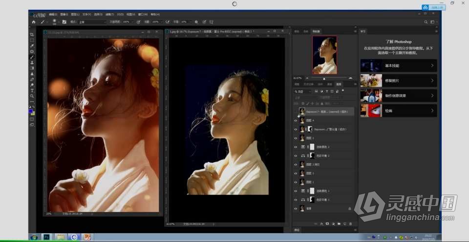Toggle pressure for size icon
Screen dimensions: 469x242
click(204, 22)
